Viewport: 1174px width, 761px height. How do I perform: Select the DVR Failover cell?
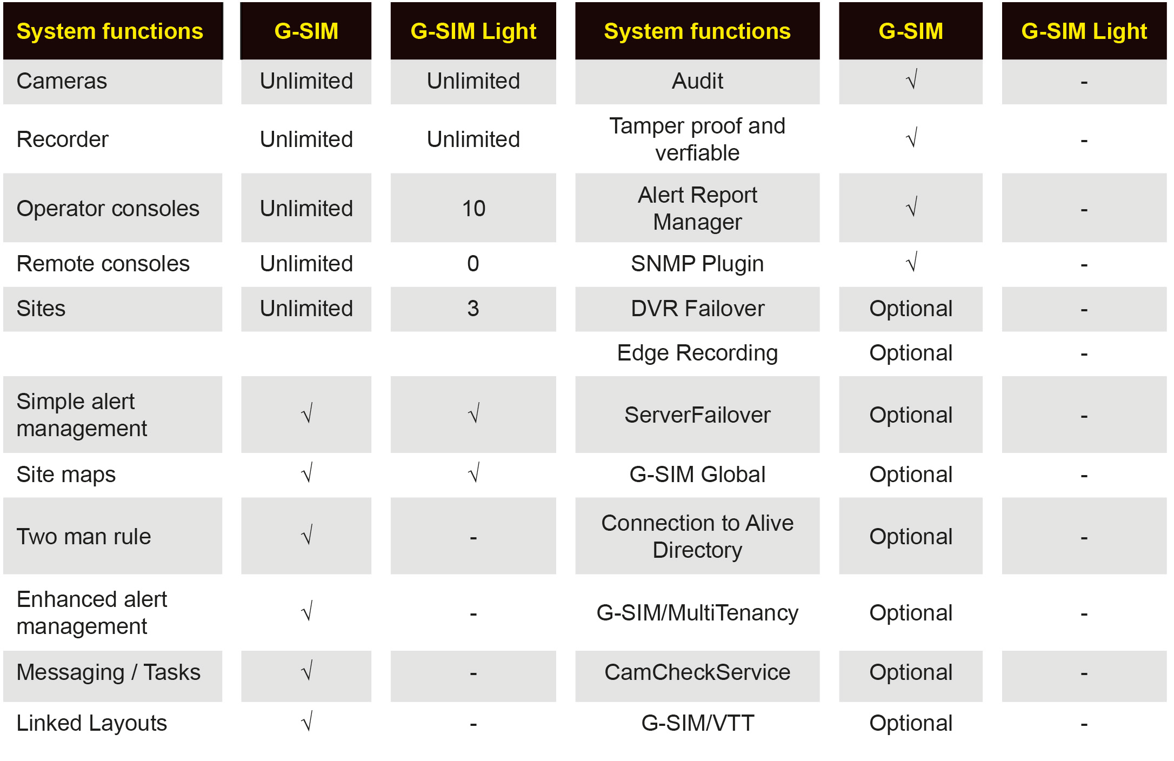(697, 309)
